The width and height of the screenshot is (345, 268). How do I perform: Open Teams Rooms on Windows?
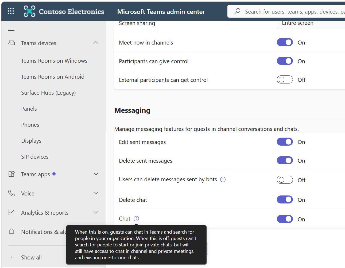coord(54,61)
